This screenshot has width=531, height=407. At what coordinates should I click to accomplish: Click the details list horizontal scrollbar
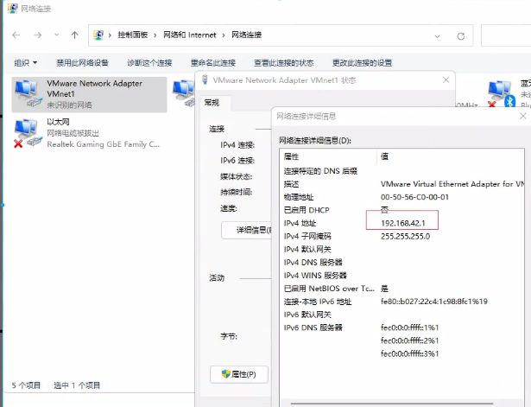tap(392, 404)
